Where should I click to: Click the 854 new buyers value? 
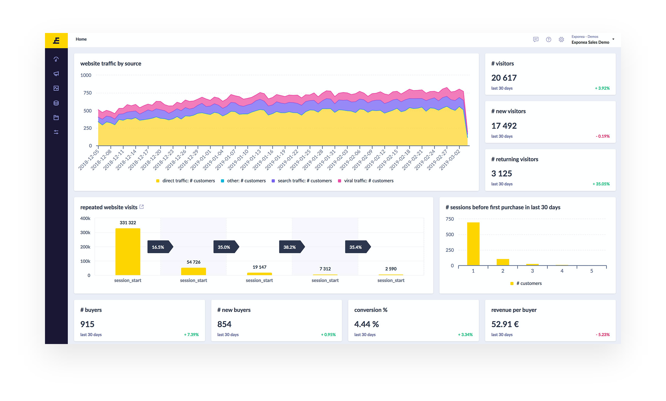pyautogui.click(x=224, y=324)
